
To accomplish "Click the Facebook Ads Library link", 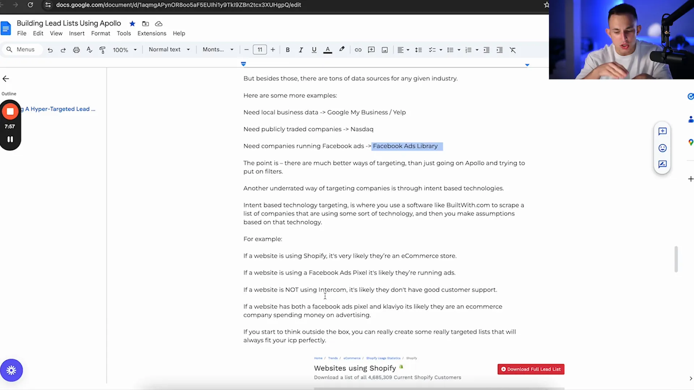I will point(405,146).
